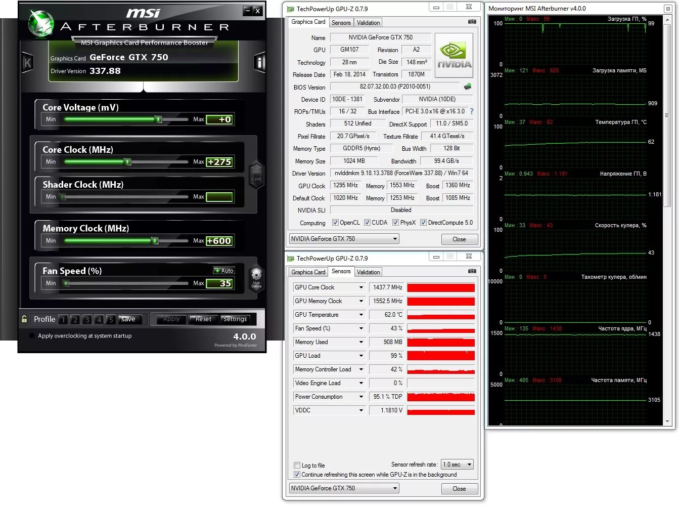The image size is (679, 506).
Task: Click the BIOS save chip icon in GPU-Z
Action: point(468,87)
